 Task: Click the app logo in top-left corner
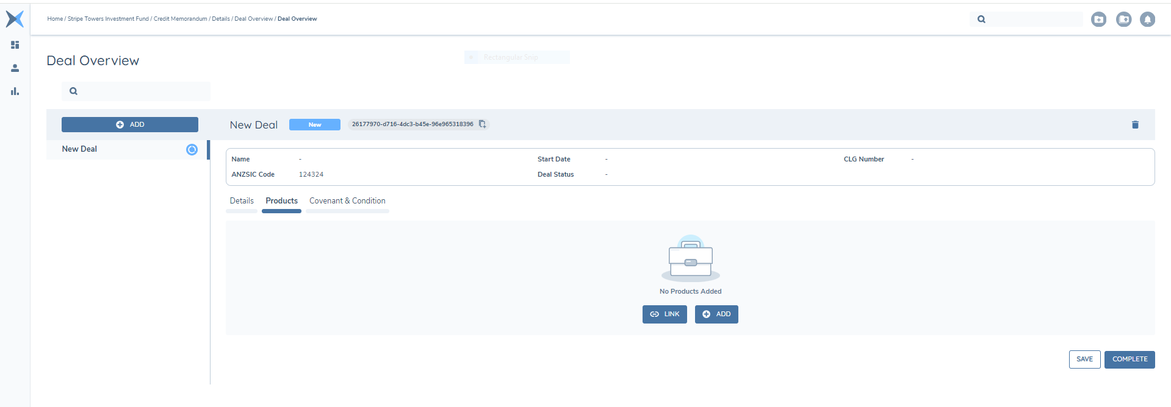(x=15, y=19)
